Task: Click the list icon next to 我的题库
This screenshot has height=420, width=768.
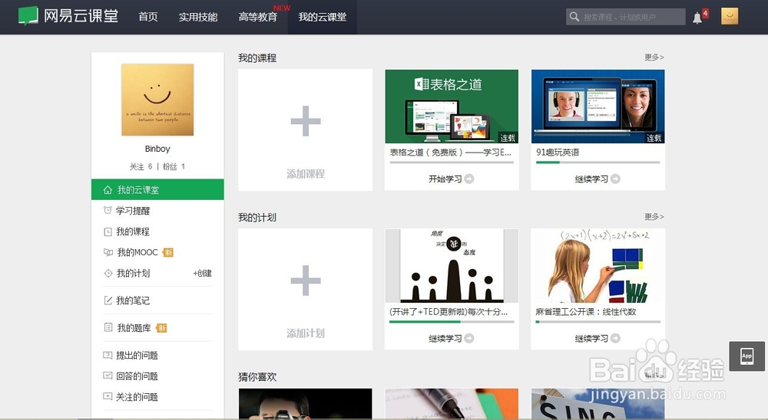Action: coord(108,327)
